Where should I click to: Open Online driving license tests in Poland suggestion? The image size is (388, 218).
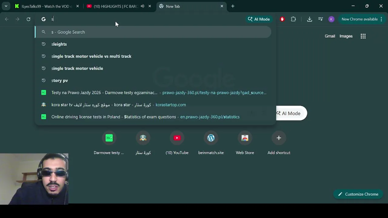pyautogui.click(x=153, y=117)
